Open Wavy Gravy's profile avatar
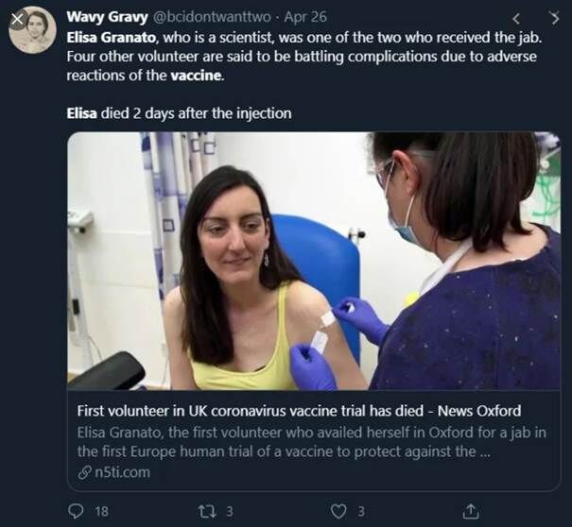Viewport: 572px width, 527px height. tap(33, 30)
